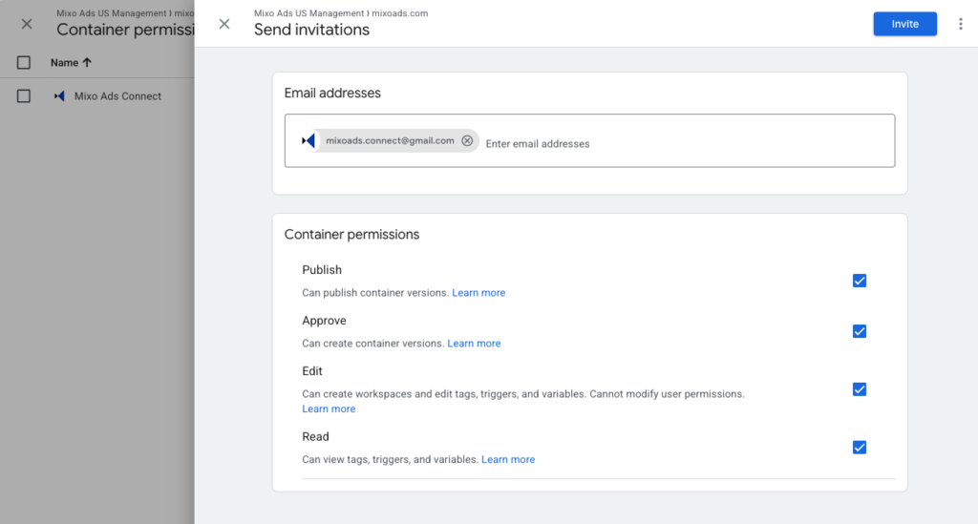Close the Send invitations panel
The width and height of the screenshot is (978, 524).
coord(224,24)
